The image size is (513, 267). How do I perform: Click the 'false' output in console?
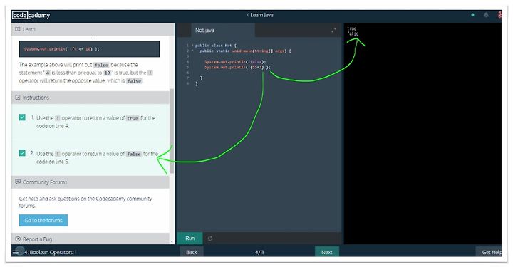pyautogui.click(x=353, y=33)
